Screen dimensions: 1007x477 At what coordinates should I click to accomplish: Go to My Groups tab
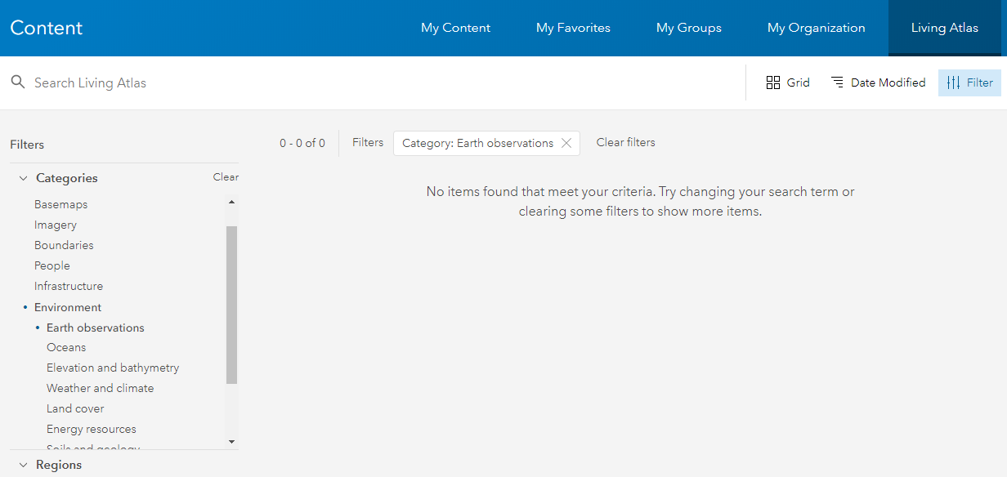(688, 28)
